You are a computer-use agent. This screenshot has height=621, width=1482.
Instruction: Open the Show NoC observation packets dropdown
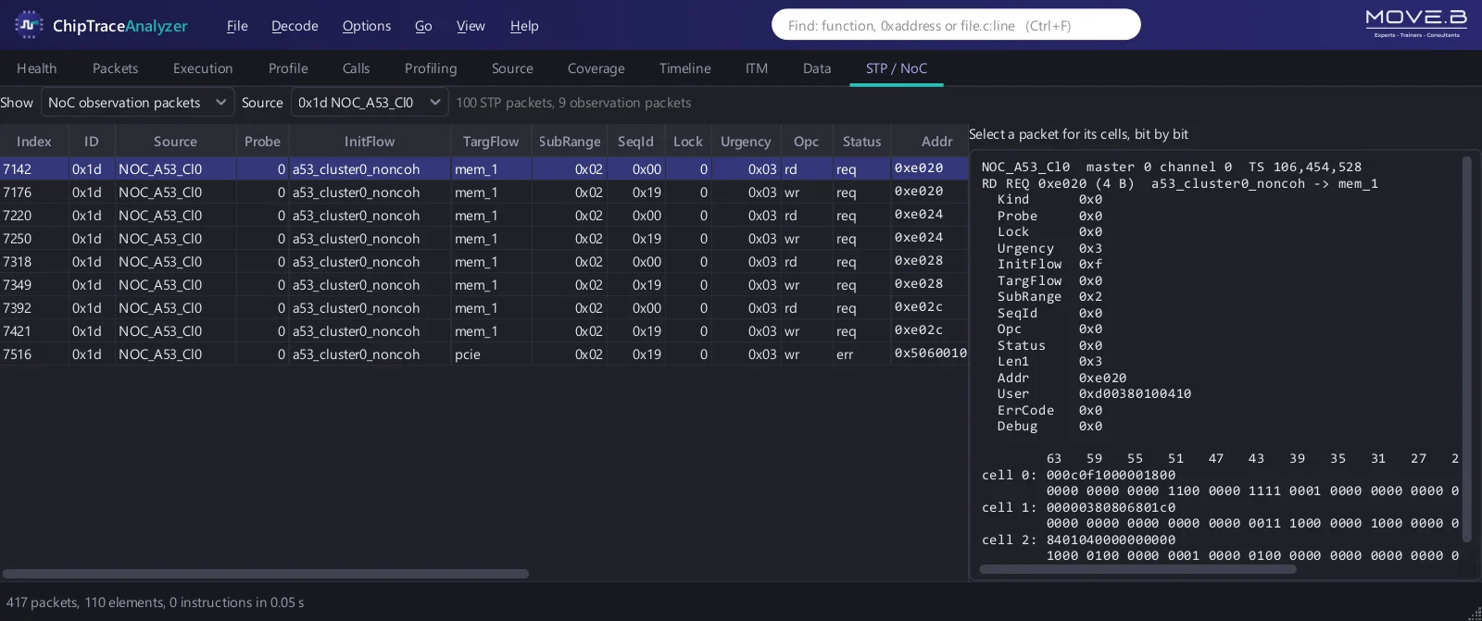coord(137,103)
